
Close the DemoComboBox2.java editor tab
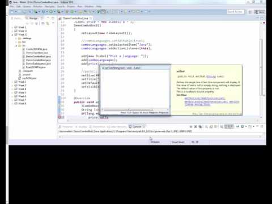[91, 18]
